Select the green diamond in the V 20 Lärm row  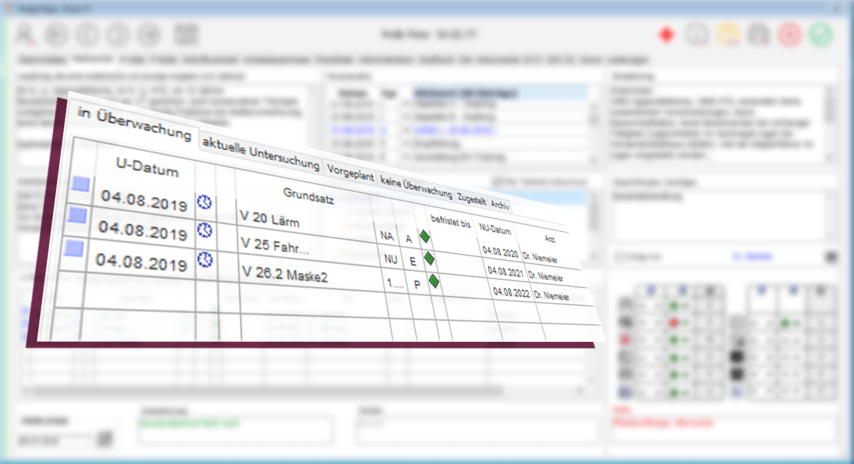coord(425,236)
